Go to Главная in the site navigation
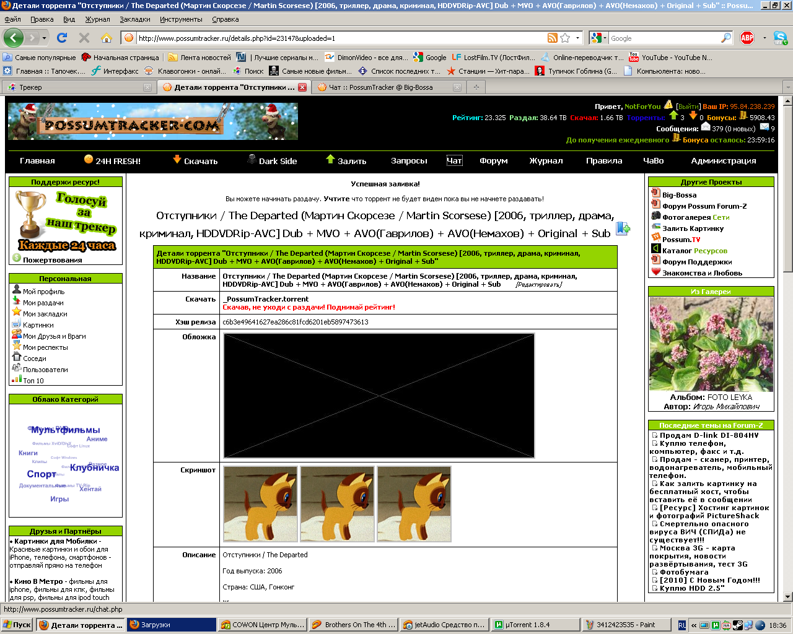The width and height of the screenshot is (793, 634). click(37, 161)
